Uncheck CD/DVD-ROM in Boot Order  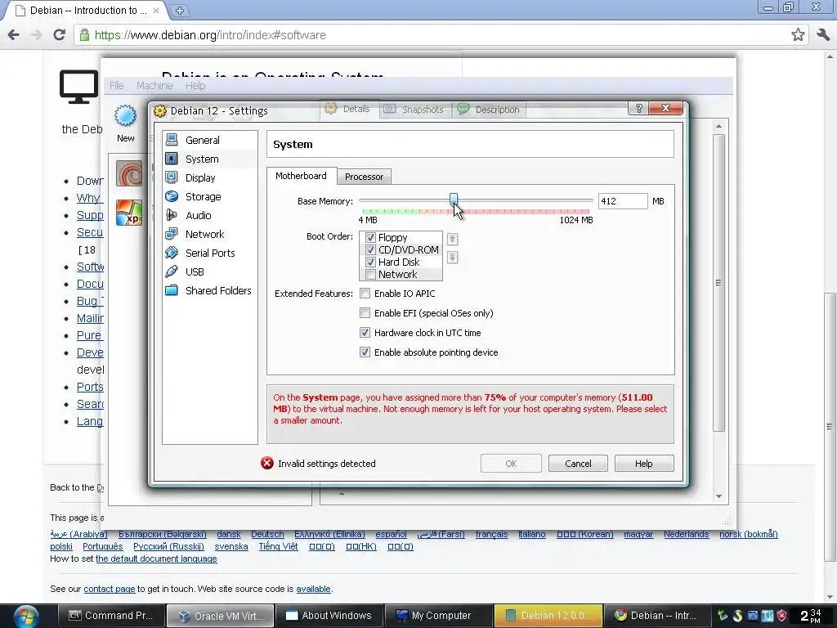pos(370,250)
